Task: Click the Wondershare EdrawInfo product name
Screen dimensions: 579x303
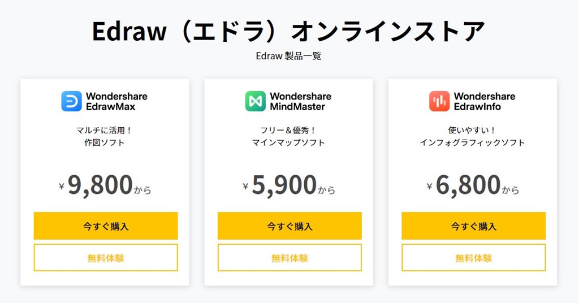Action: point(484,102)
